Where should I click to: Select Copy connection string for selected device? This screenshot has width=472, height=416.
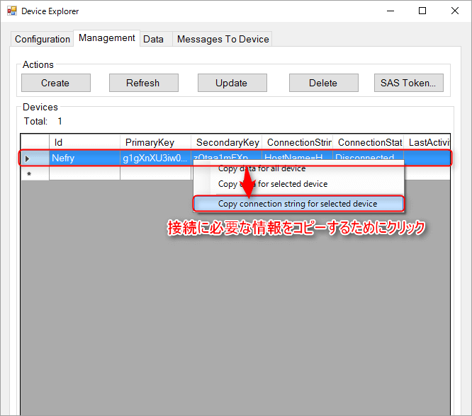point(298,204)
